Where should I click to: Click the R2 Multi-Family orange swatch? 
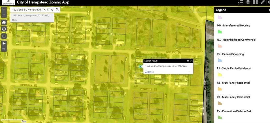tap(220, 89)
